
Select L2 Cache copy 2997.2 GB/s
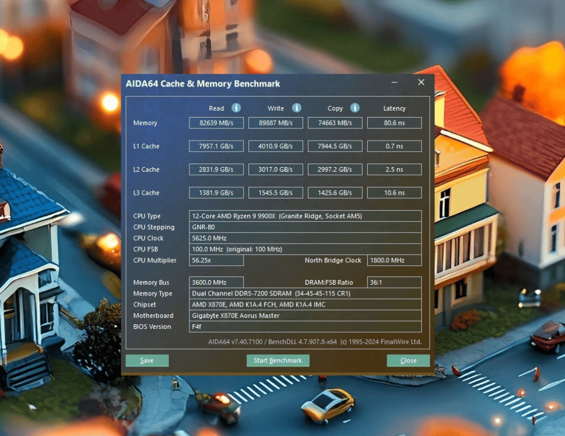335,169
